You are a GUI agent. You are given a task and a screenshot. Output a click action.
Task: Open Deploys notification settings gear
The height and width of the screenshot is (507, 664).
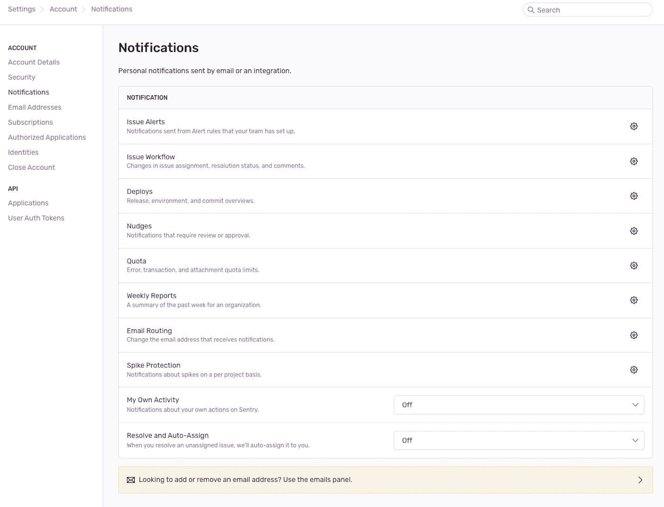point(634,195)
